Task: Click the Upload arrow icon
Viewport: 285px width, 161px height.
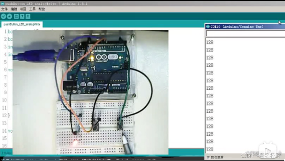Action: [9, 16]
